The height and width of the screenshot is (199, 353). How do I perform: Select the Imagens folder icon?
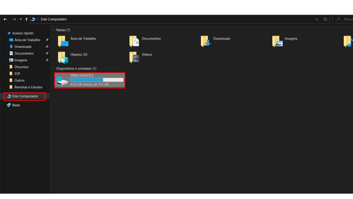pyautogui.click(x=277, y=41)
